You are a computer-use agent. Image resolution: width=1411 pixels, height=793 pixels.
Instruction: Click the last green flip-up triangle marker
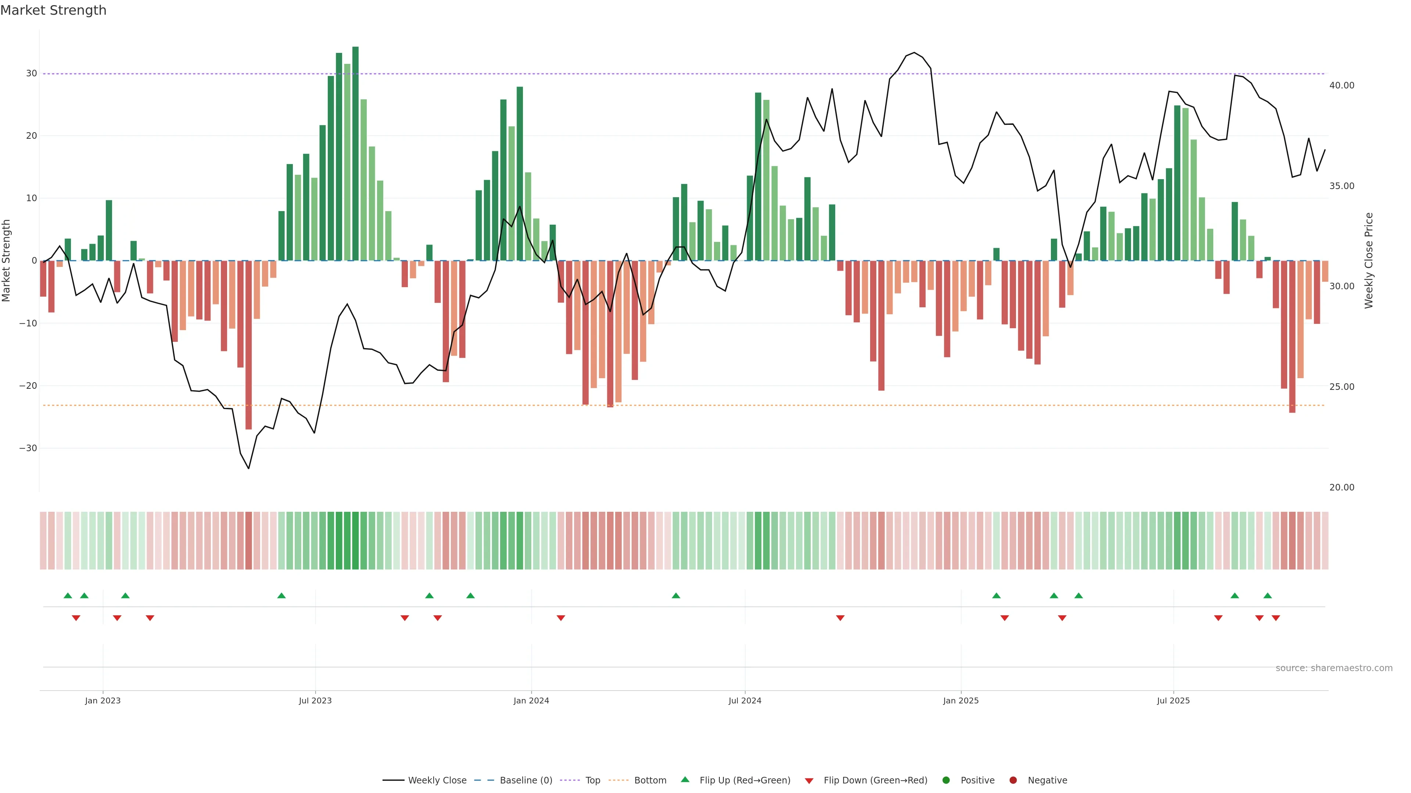coord(1267,595)
